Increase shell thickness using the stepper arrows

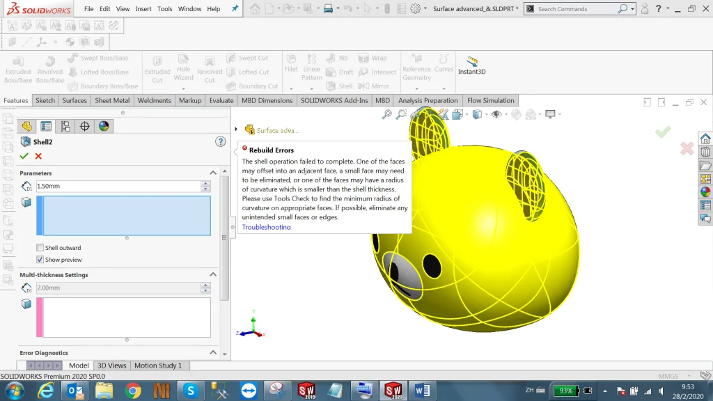[x=205, y=182]
